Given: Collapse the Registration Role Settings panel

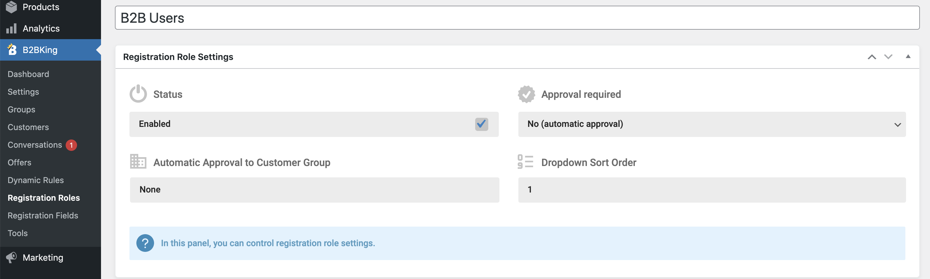Looking at the screenshot, I should point(908,57).
